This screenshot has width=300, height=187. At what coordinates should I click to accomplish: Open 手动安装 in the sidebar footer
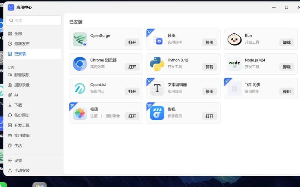point(33,170)
